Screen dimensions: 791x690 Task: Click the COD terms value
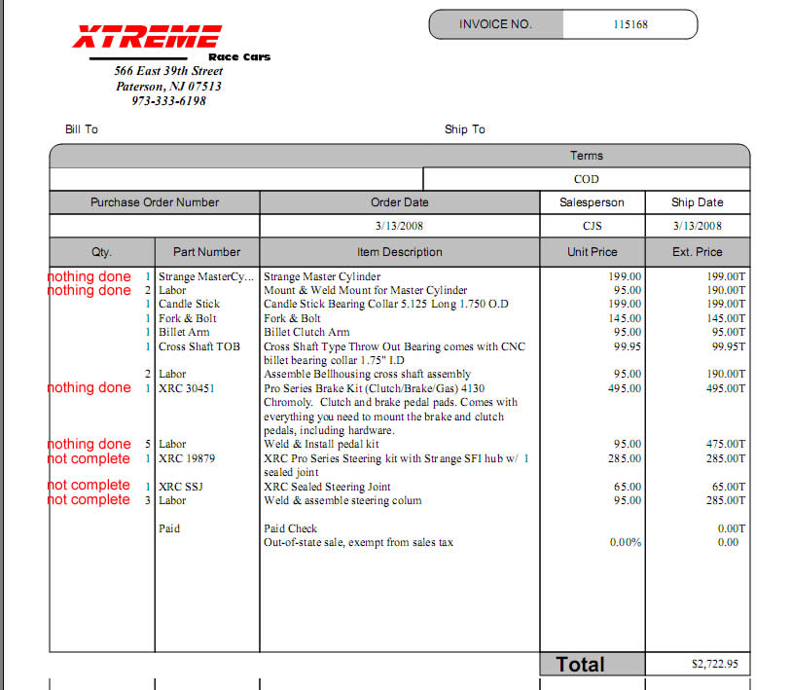click(586, 179)
